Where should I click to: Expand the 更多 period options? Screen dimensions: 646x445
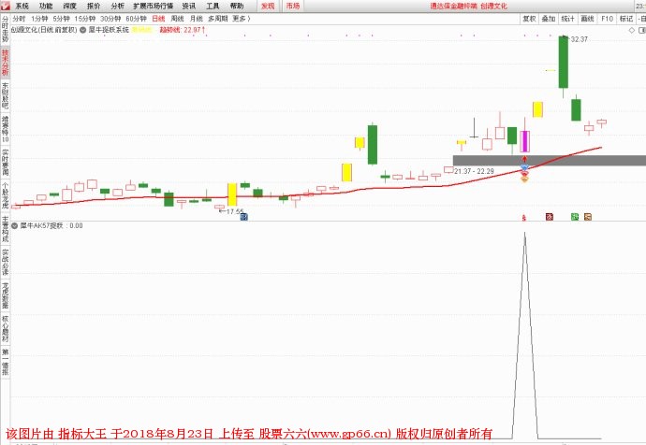[x=242, y=19]
